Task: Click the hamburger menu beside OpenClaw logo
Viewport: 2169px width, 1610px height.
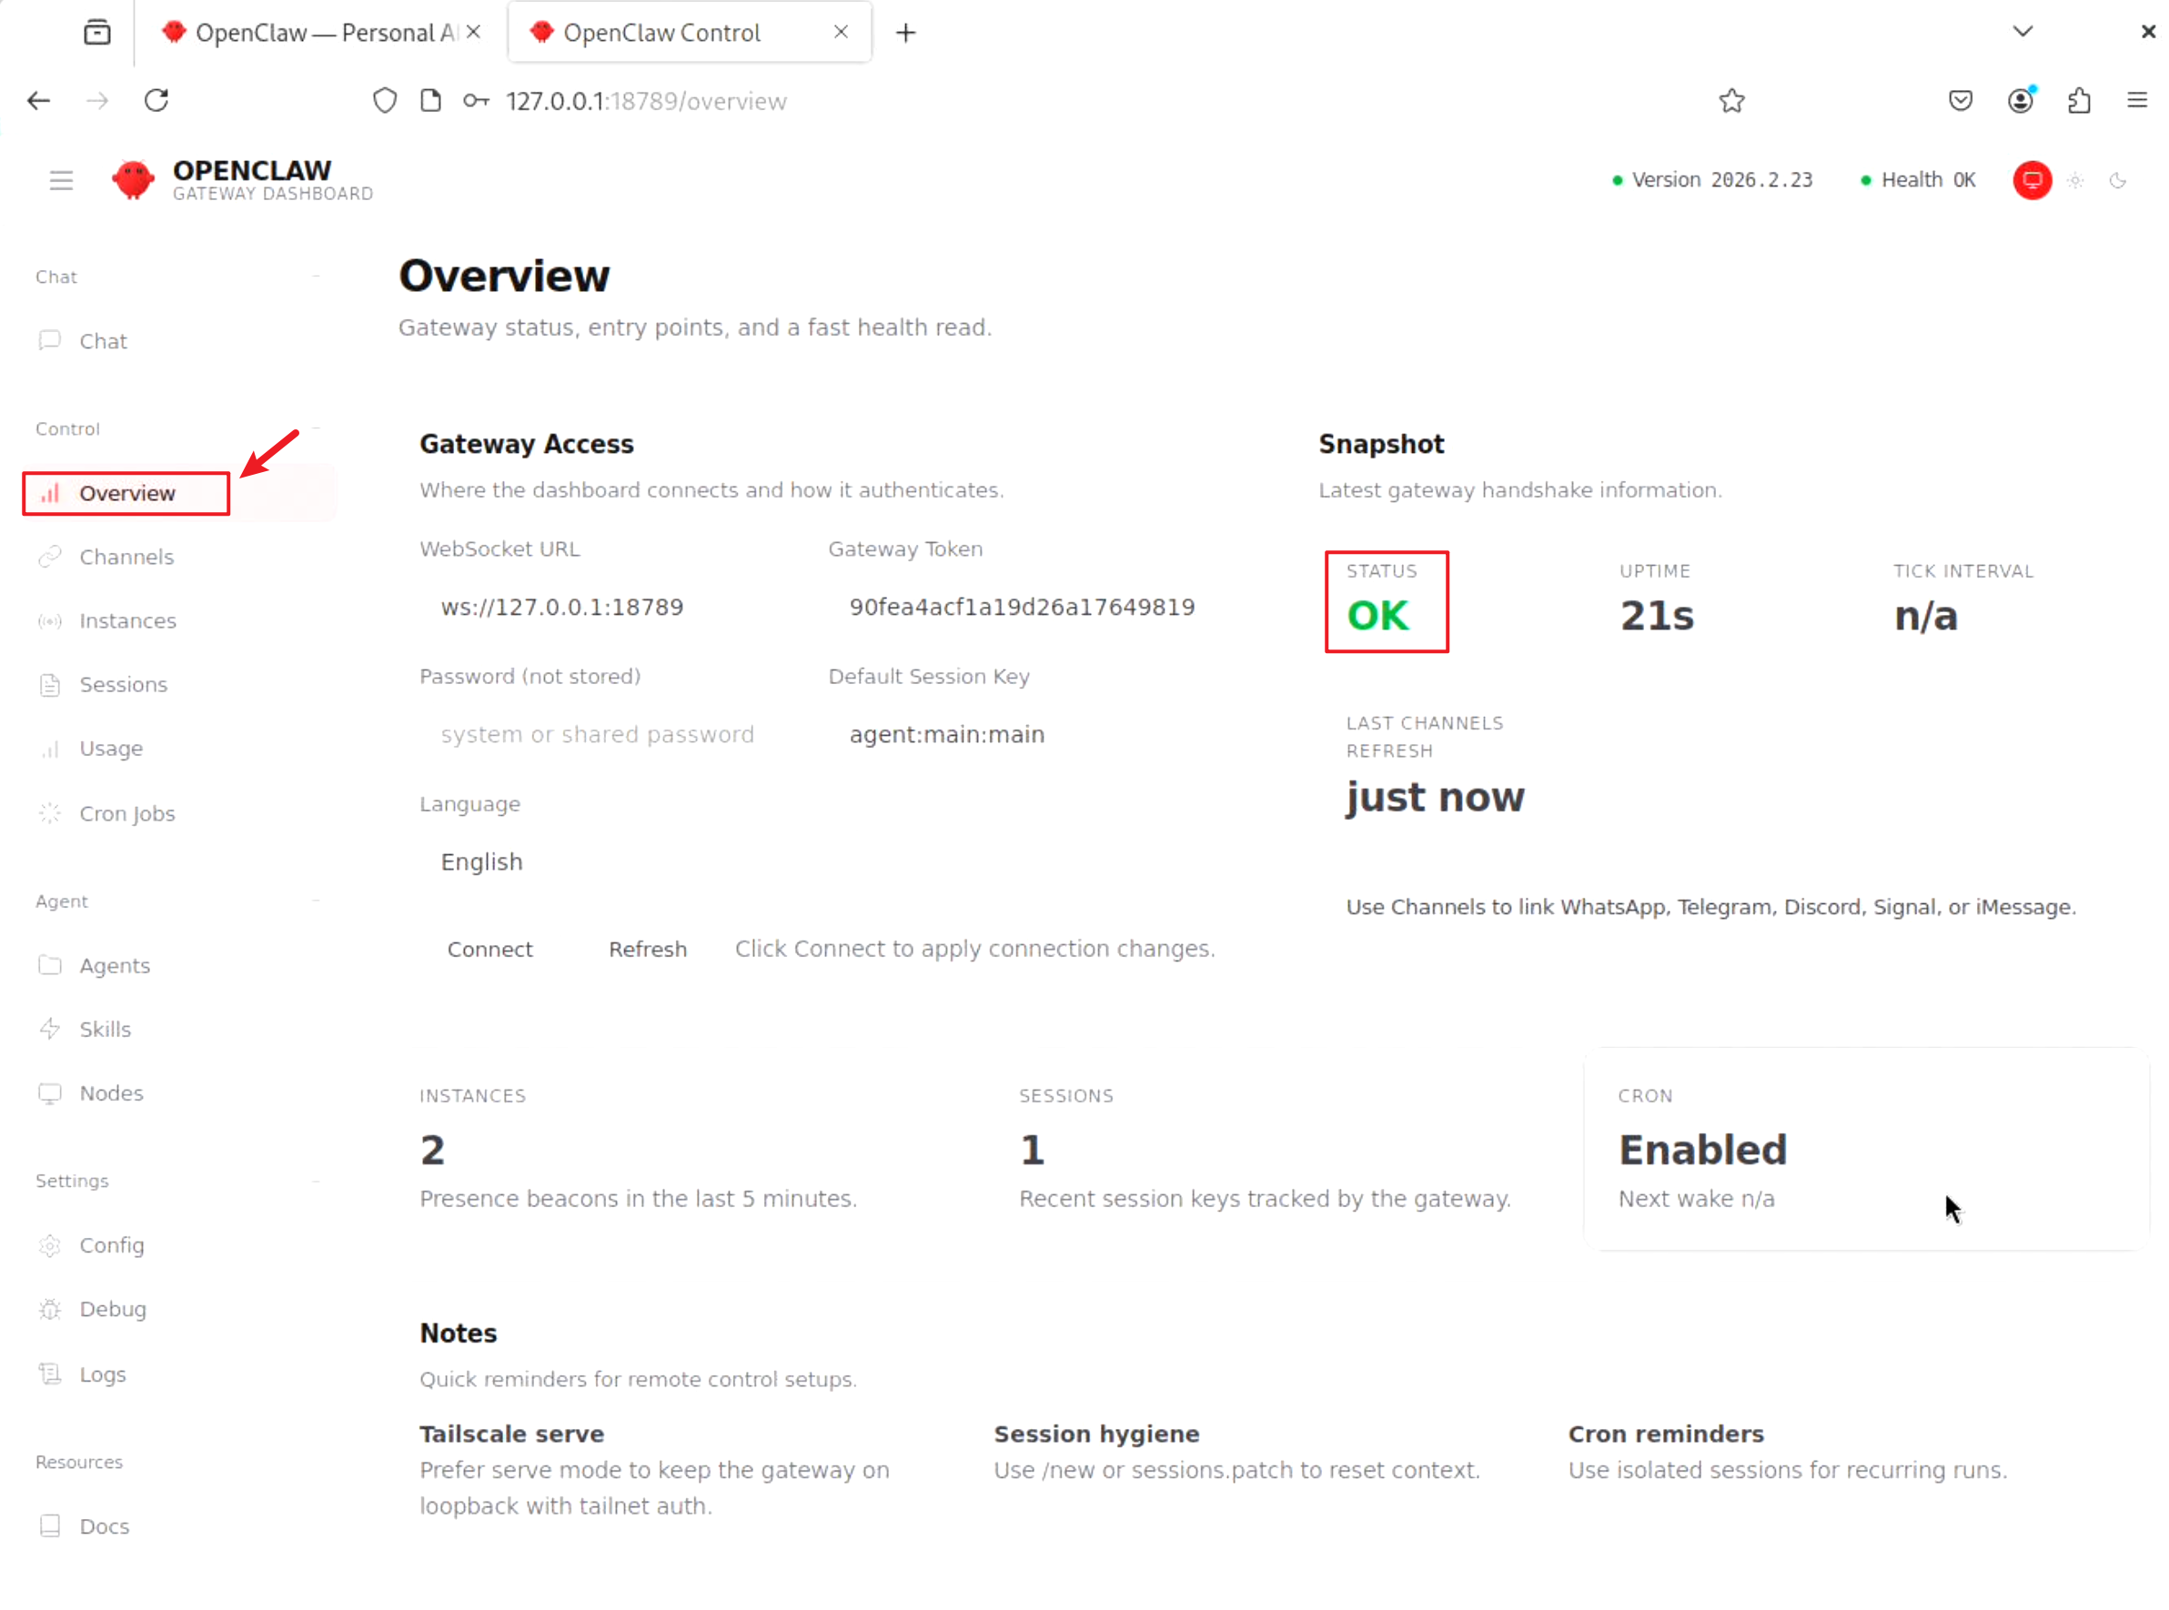Action: pyautogui.click(x=62, y=180)
